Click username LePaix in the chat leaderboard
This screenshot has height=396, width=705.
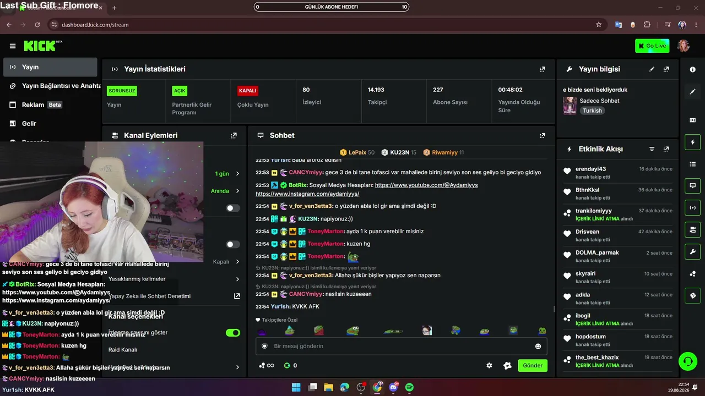[357, 152]
